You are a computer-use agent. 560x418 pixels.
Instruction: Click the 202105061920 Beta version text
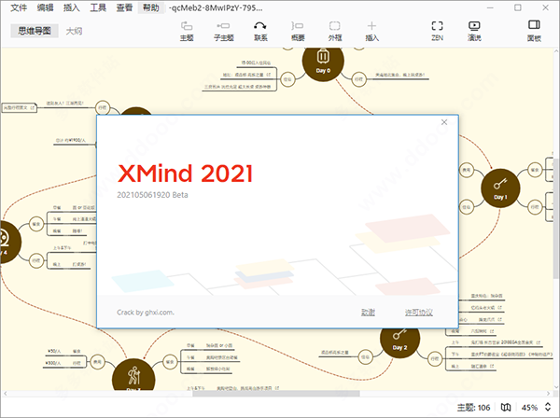tap(152, 195)
